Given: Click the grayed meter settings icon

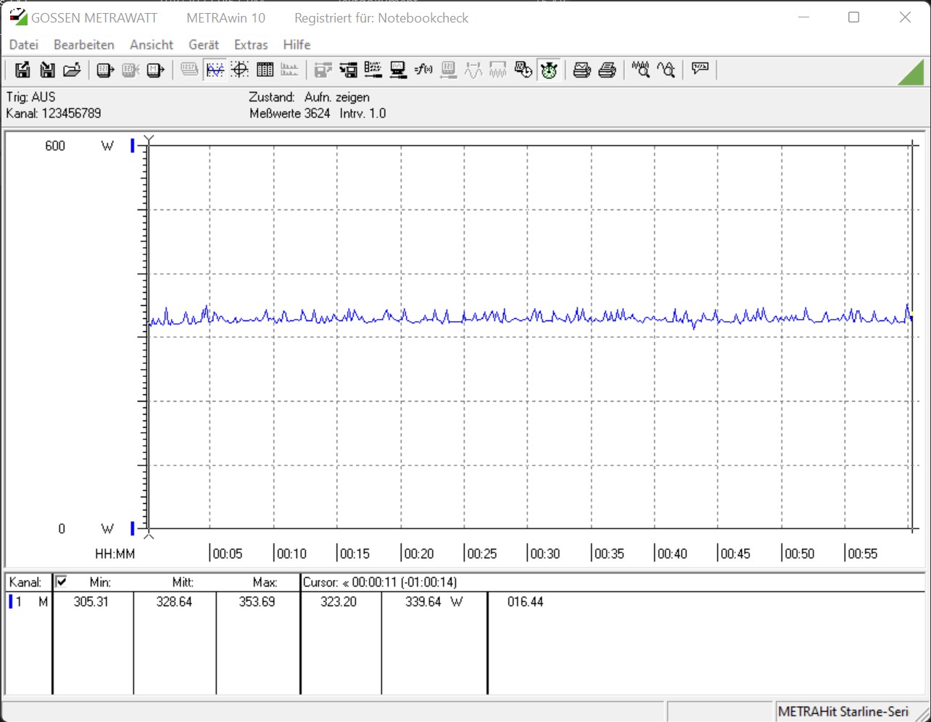Looking at the screenshot, I should pyautogui.click(x=449, y=70).
